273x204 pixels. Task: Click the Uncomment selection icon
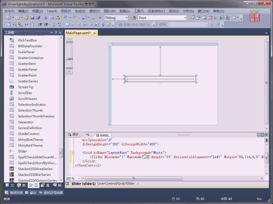click(x=59, y=24)
